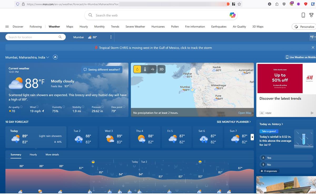316x194 pixels.
Task: Open Mumbai's three-dot options menu
Action: 111,37
